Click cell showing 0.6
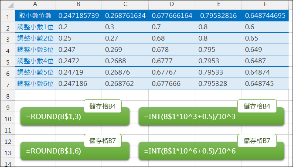293x167 pixels. [x=265, y=27]
